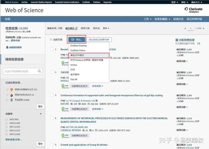Open Continuous formation of supported cubic article
Image resolution: width=209 pixels, height=149 pixels.
tap(111, 95)
